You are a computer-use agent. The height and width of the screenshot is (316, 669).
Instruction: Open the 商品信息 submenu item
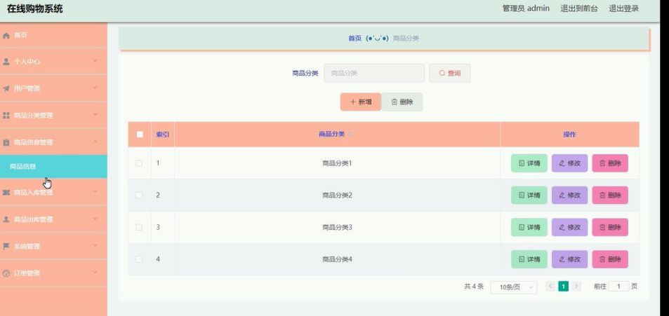click(x=23, y=167)
